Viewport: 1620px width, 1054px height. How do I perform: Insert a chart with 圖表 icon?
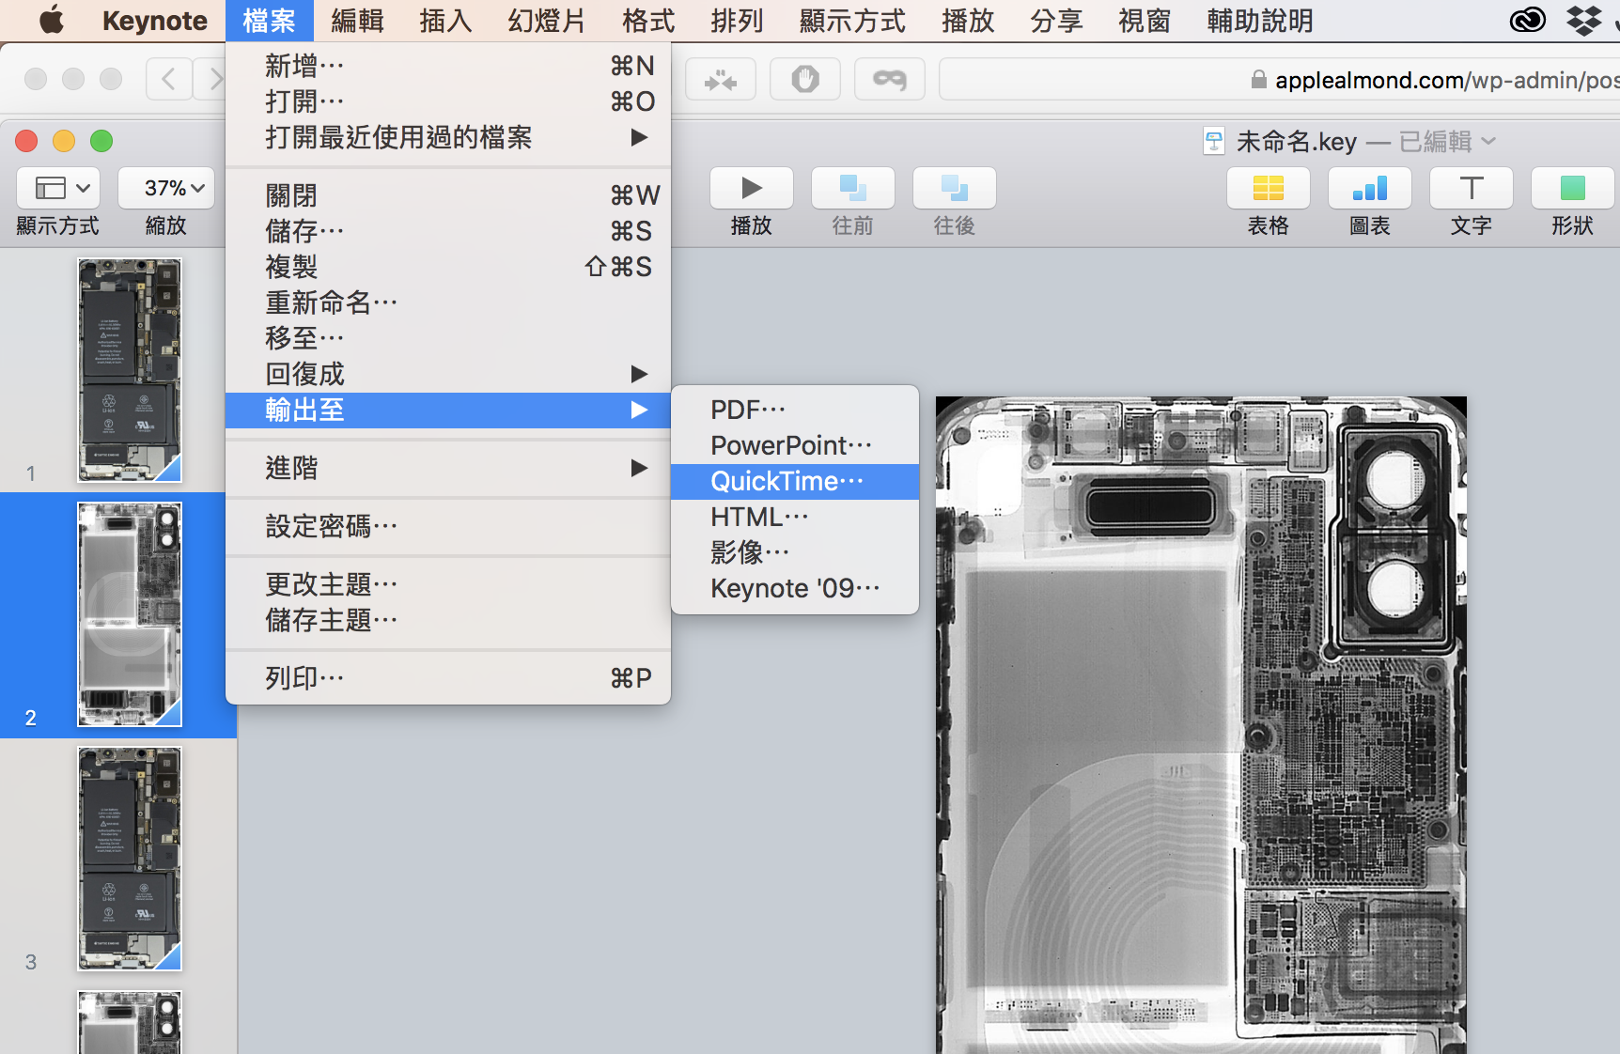click(1370, 188)
